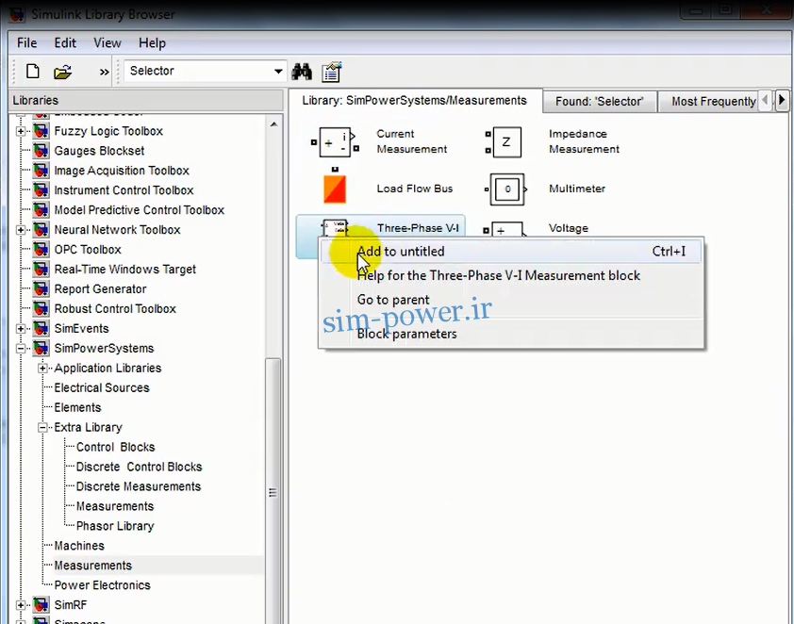Screen dimensions: 794x624
Task: Select the Impedance Measurement block icon
Action: [504, 142]
